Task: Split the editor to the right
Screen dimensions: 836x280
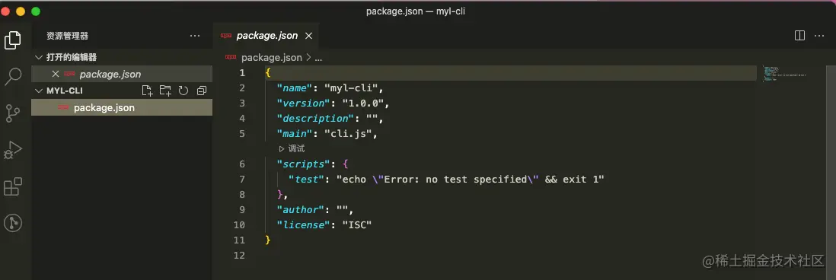Action: click(x=799, y=36)
